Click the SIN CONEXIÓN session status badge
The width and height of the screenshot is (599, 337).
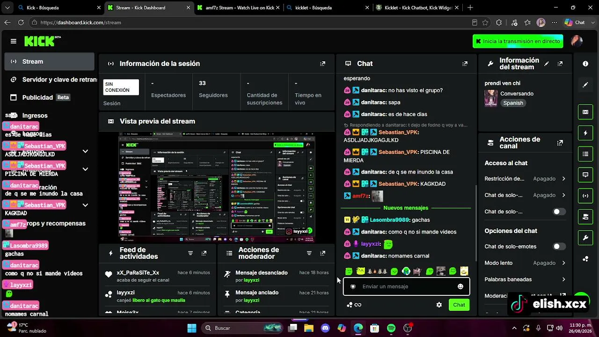click(x=121, y=87)
